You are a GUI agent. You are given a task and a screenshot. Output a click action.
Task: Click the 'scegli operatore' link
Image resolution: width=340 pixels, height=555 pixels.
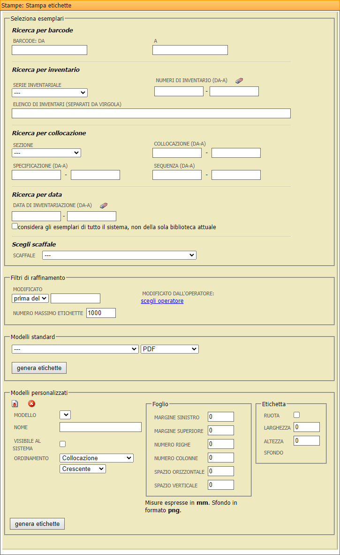[x=162, y=301]
